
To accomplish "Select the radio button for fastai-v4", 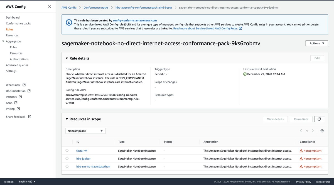I will coord(67,151).
